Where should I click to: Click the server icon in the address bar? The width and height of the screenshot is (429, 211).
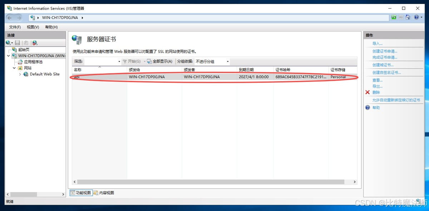click(x=33, y=18)
